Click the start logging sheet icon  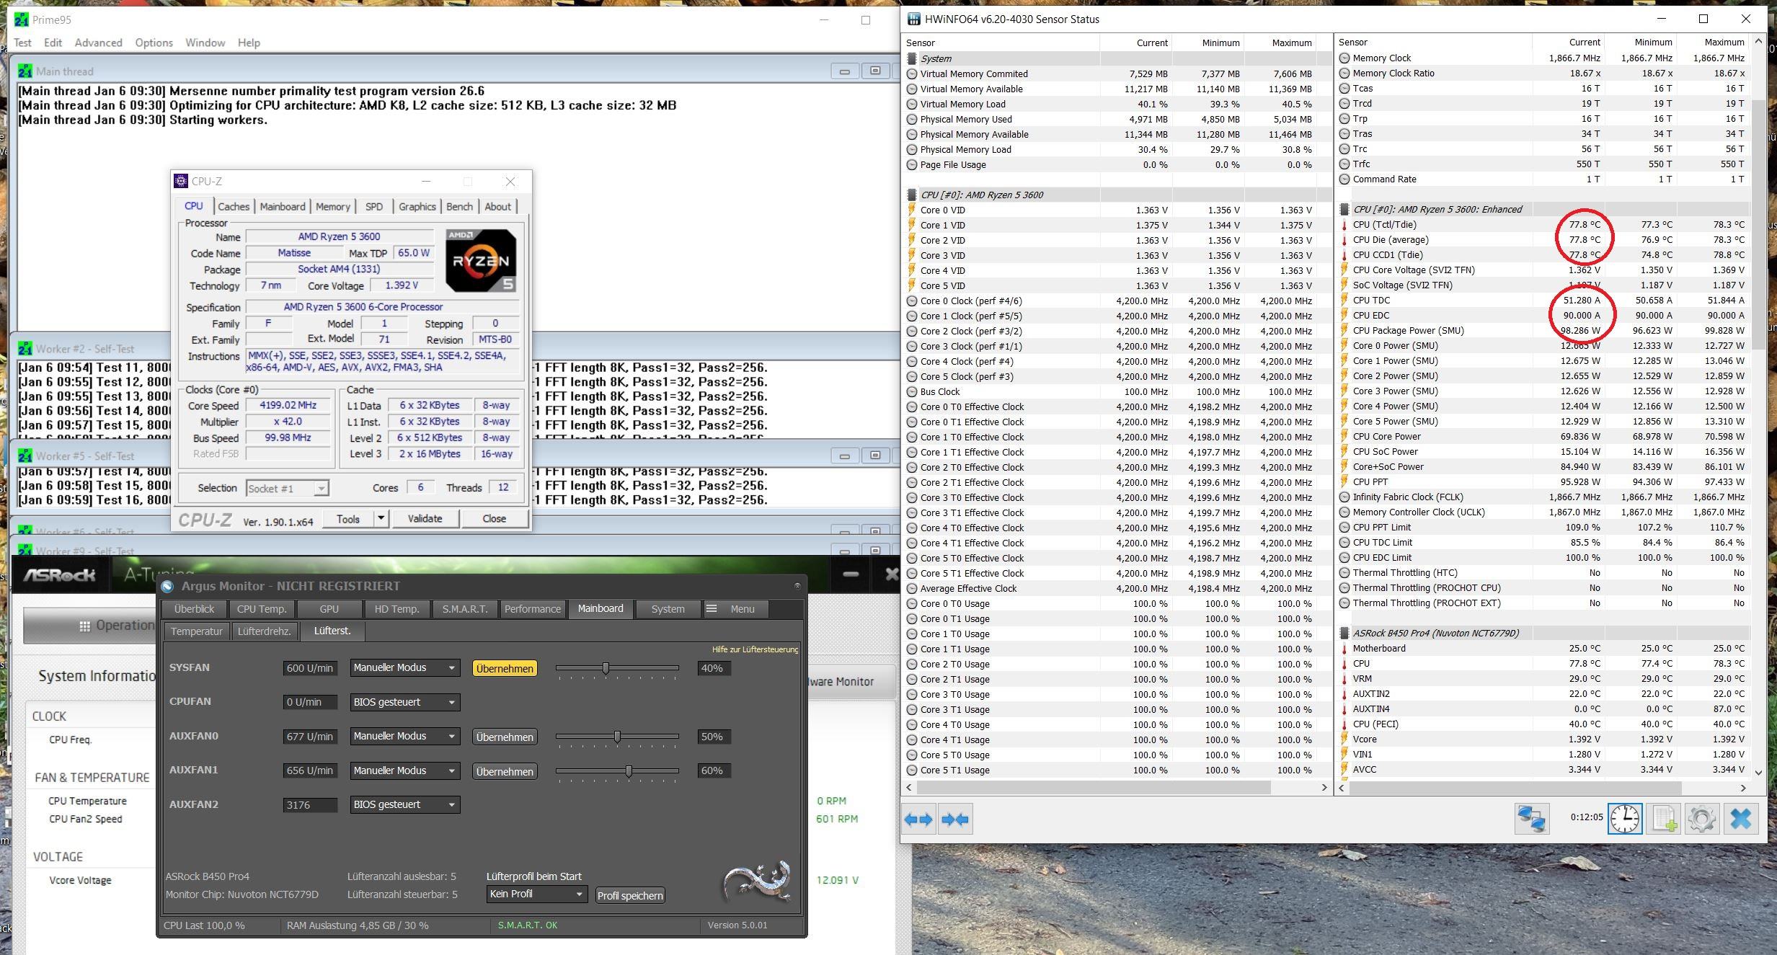tap(1665, 819)
